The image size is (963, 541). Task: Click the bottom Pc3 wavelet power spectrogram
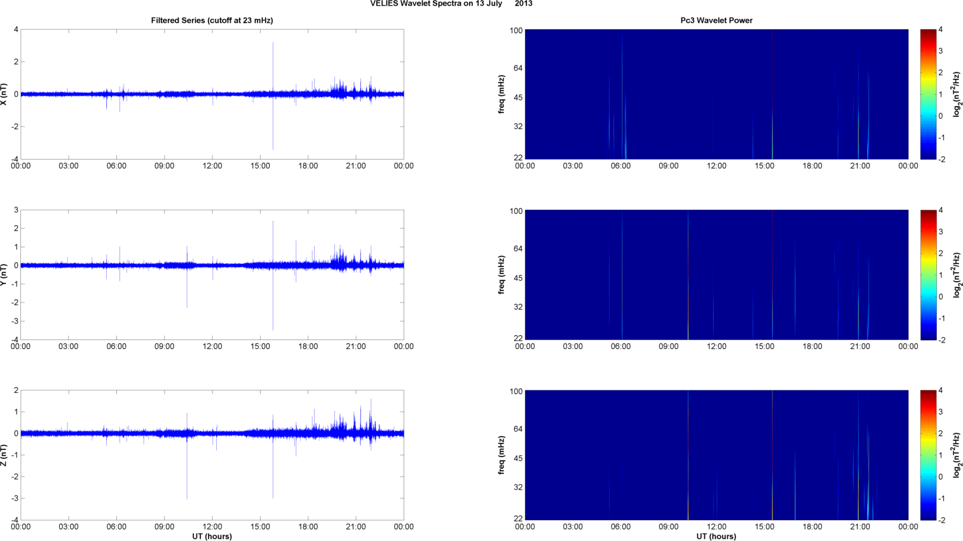point(716,455)
